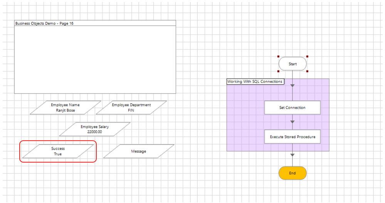Click top-left selection handle of Start
This screenshot has width=385, height=203.
(x=278, y=57)
